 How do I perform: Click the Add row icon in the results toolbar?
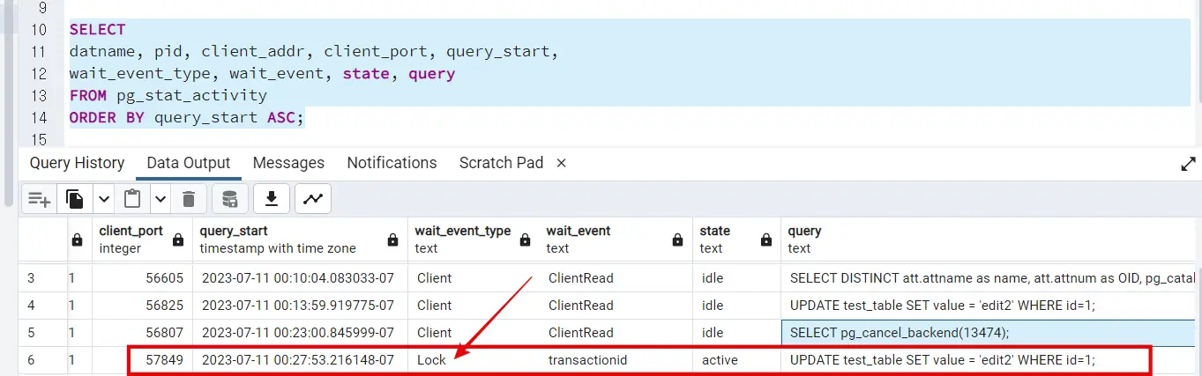click(x=39, y=199)
